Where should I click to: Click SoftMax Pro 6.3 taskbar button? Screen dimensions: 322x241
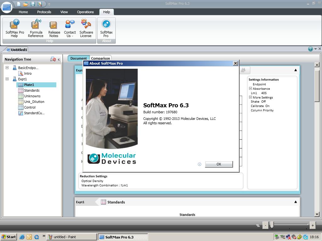click(x=123, y=237)
